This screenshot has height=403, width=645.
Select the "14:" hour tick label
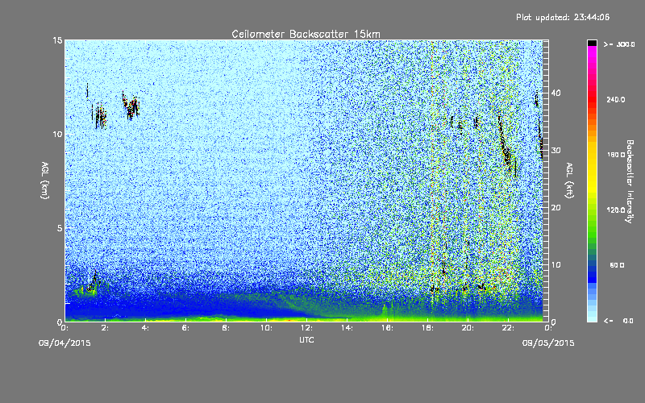(x=347, y=328)
